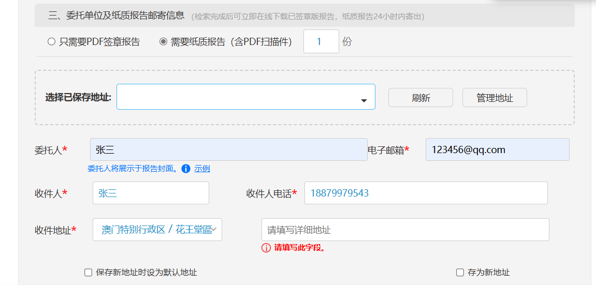Click the chevron in the region selector

pos(214,230)
